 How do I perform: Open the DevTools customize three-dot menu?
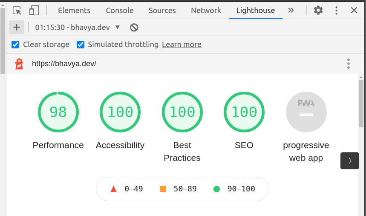pos(337,11)
